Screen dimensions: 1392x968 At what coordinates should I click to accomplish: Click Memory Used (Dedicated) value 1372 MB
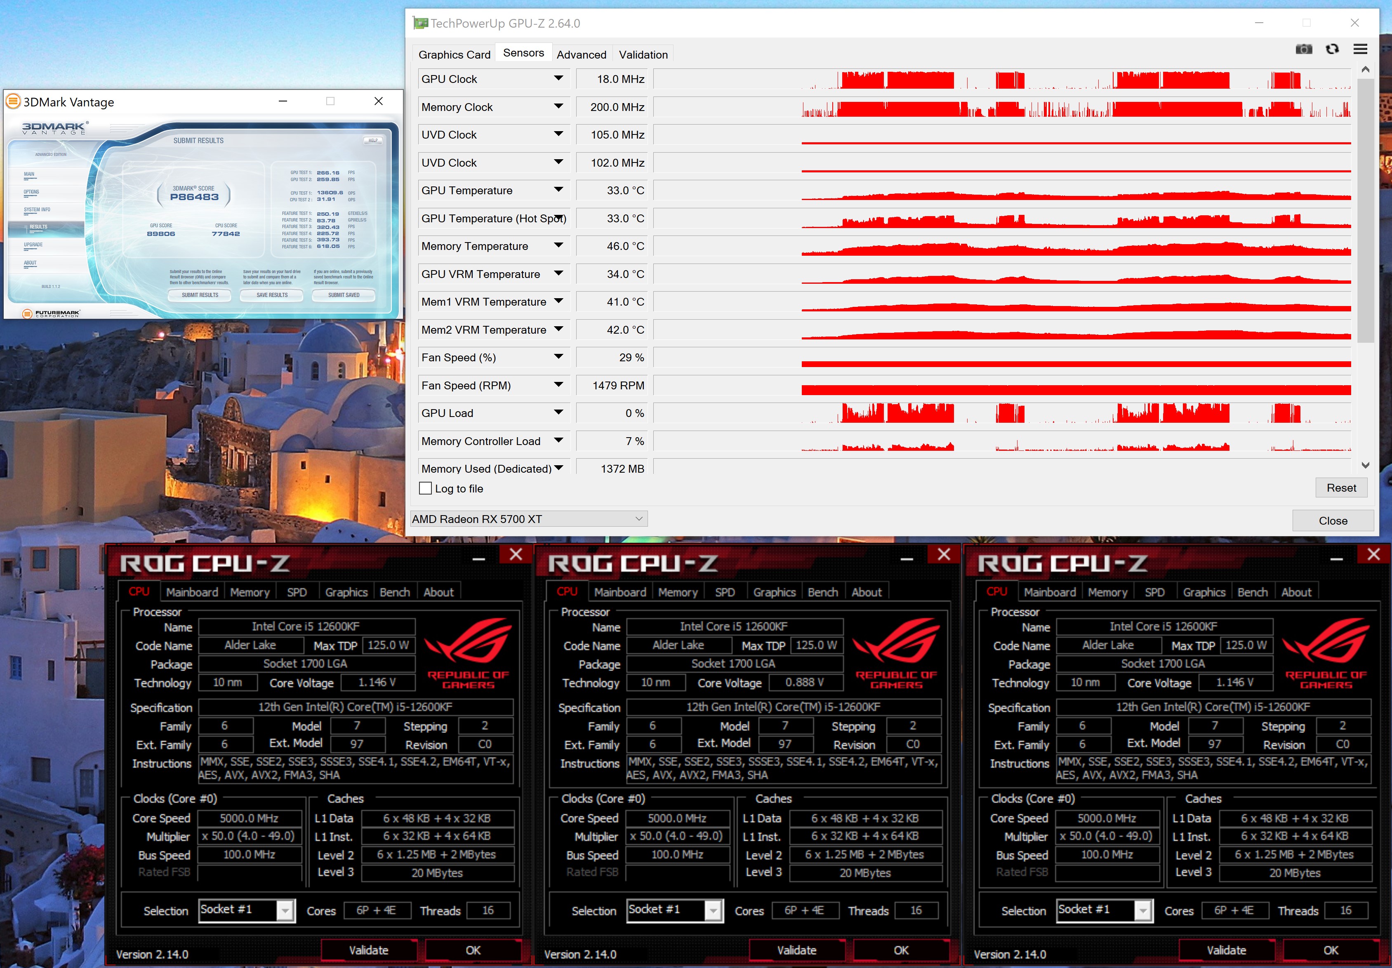click(x=611, y=468)
